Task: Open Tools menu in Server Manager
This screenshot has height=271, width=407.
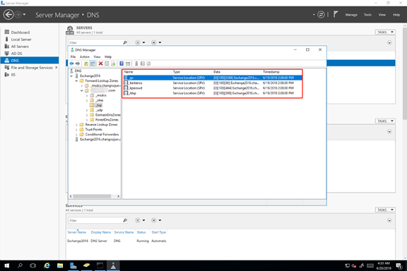Action: (367, 15)
